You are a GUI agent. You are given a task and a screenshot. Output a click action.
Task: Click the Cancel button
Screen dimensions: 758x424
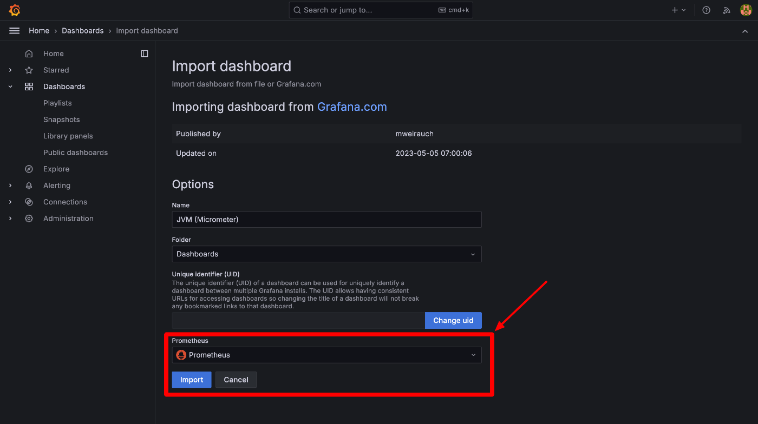tap(236, 380)
